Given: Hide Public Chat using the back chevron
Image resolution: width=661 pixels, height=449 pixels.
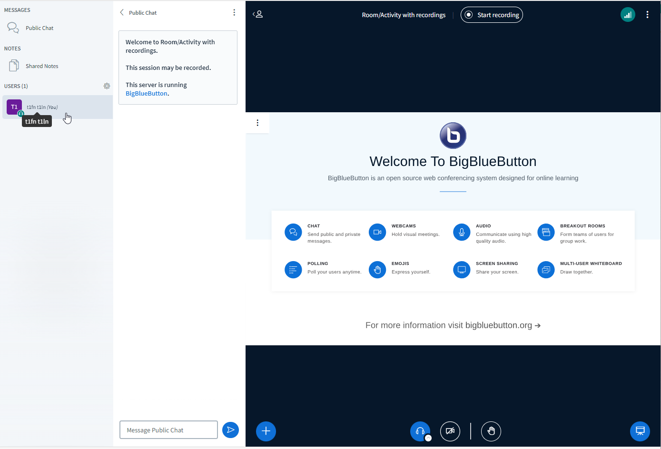Looking at the screenshot, I should pyautogui.click(x=122, y=12).
